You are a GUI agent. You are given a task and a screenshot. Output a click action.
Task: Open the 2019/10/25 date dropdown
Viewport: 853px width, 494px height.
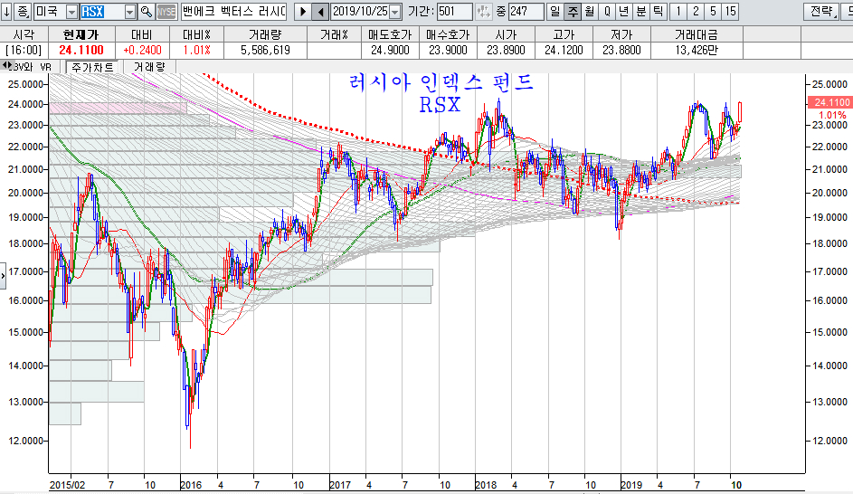tap(394, 12)
